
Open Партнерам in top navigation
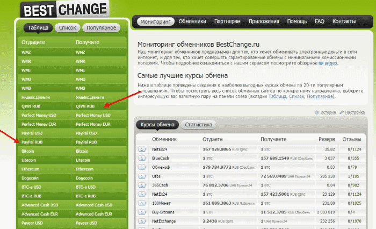227,22
